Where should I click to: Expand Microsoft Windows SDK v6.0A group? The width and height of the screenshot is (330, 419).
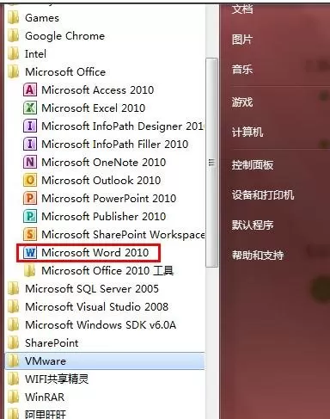coord(101,325)
